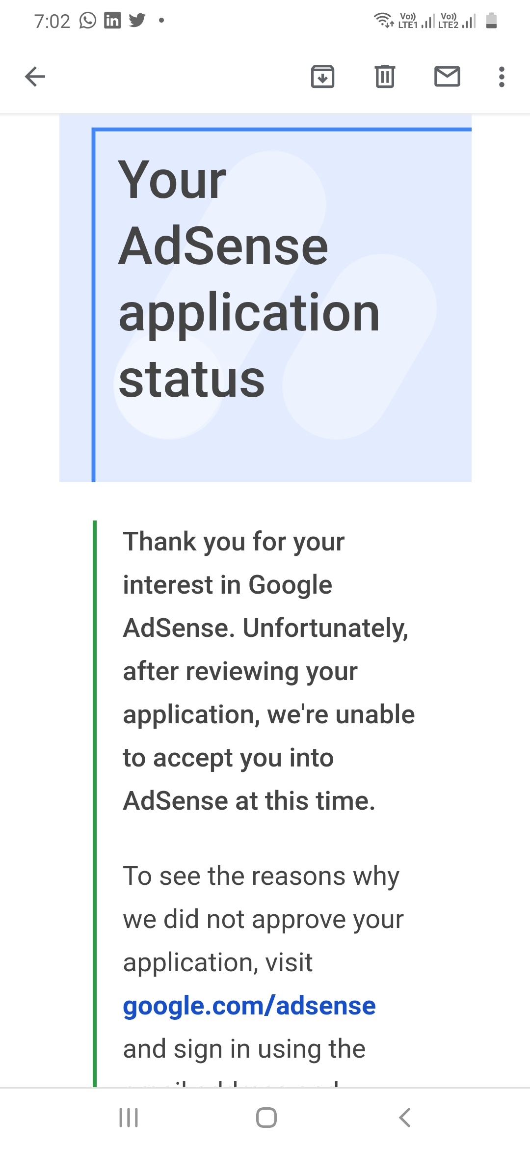Tap the battery status icon
The image size is (530, 1149).
(491, 21)
